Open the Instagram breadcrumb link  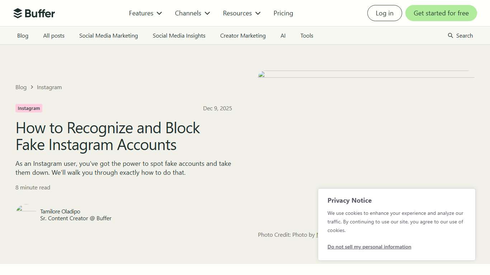[49, 87]
